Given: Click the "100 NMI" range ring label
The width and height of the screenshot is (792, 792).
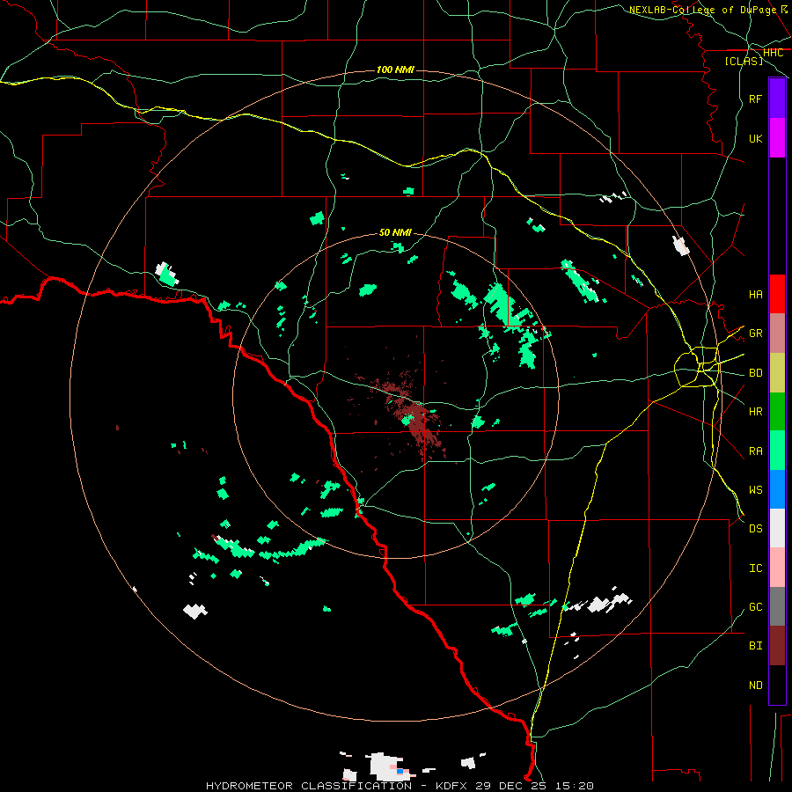Looking at the screenshot, I should [395, 70].
